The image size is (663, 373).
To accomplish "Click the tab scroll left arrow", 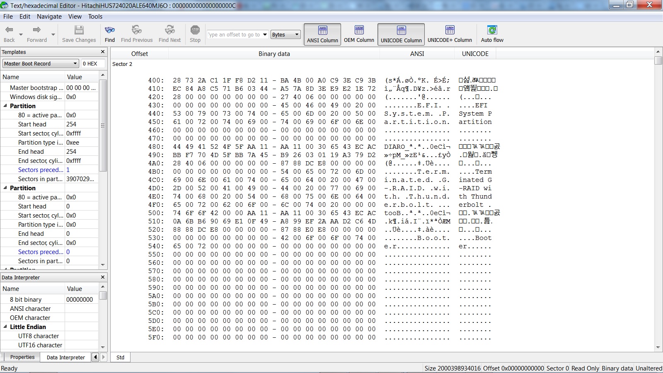I will coord(95,357).
